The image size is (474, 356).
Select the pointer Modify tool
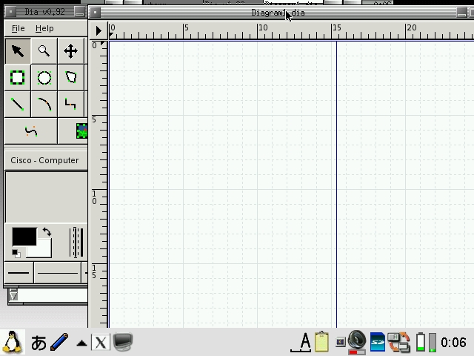18,51
